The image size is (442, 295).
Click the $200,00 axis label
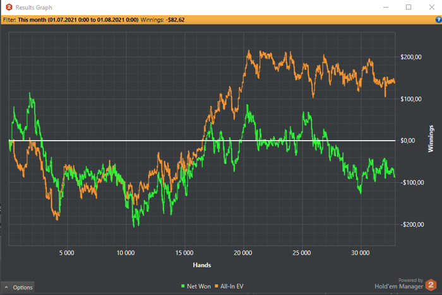[x=411, y=57]
